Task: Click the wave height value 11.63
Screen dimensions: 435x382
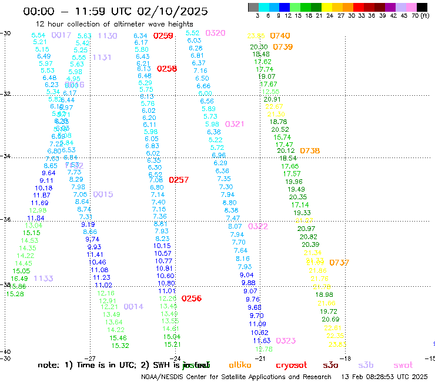Action: pos(262,341)
